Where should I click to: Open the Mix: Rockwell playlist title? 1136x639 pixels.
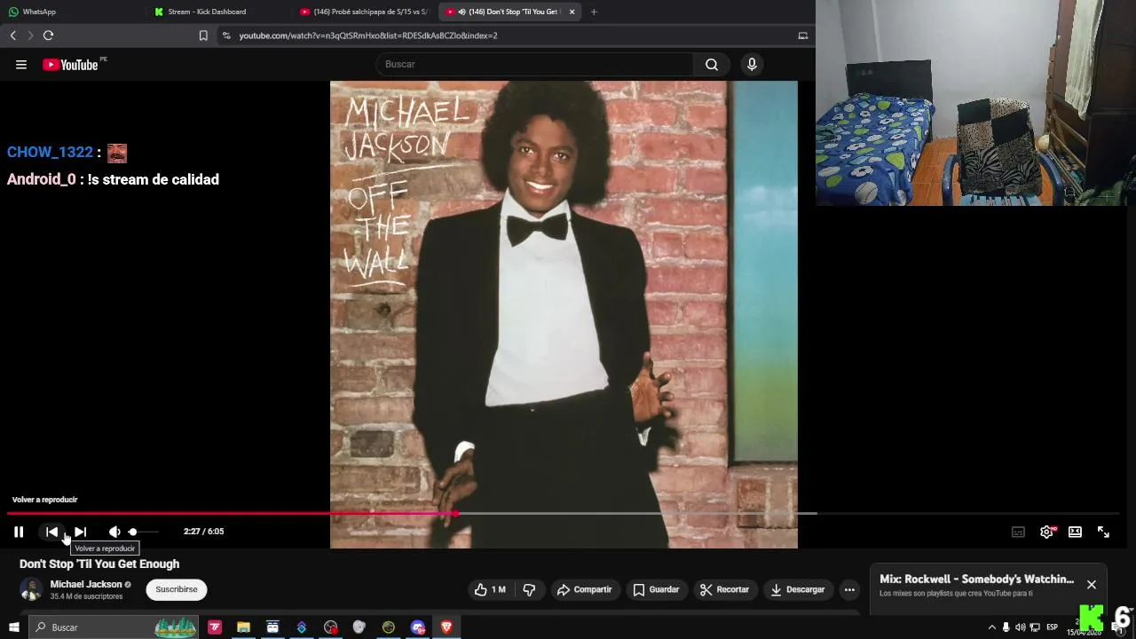click(x=976, y=579)
